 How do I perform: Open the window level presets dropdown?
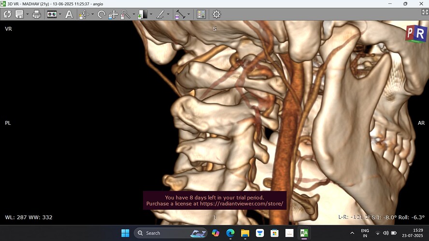click(151, 14)
